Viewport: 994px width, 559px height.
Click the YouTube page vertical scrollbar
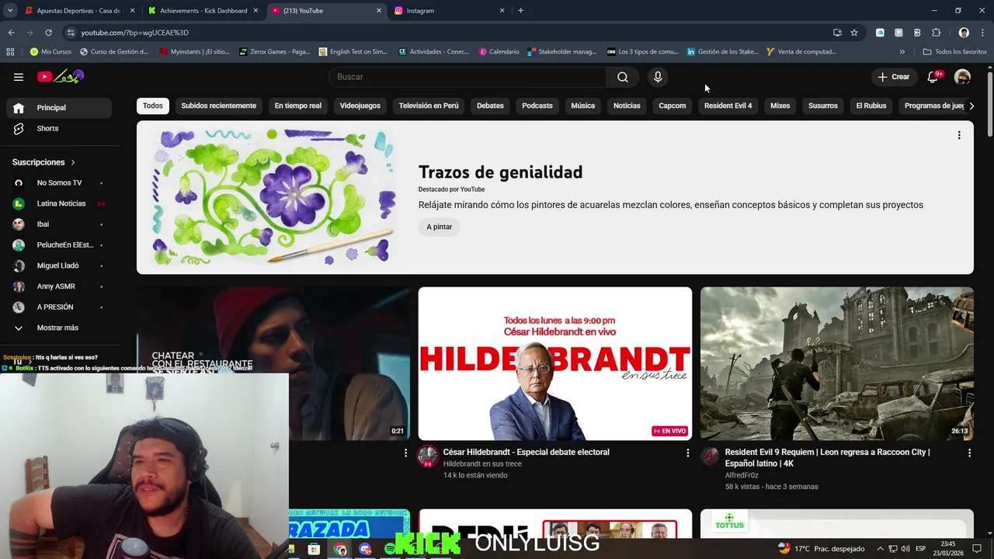pyautogui.click(x=990, y=102)
